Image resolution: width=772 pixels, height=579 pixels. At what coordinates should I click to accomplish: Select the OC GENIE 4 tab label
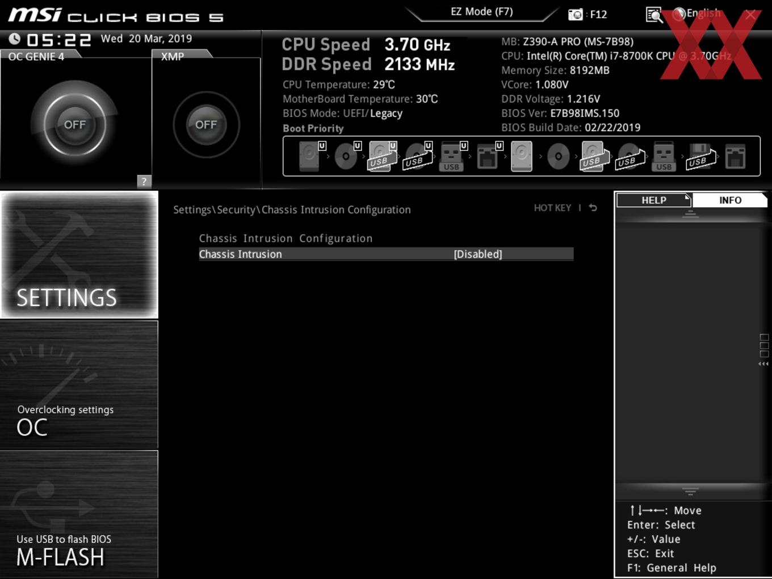[x=36, y=57]
